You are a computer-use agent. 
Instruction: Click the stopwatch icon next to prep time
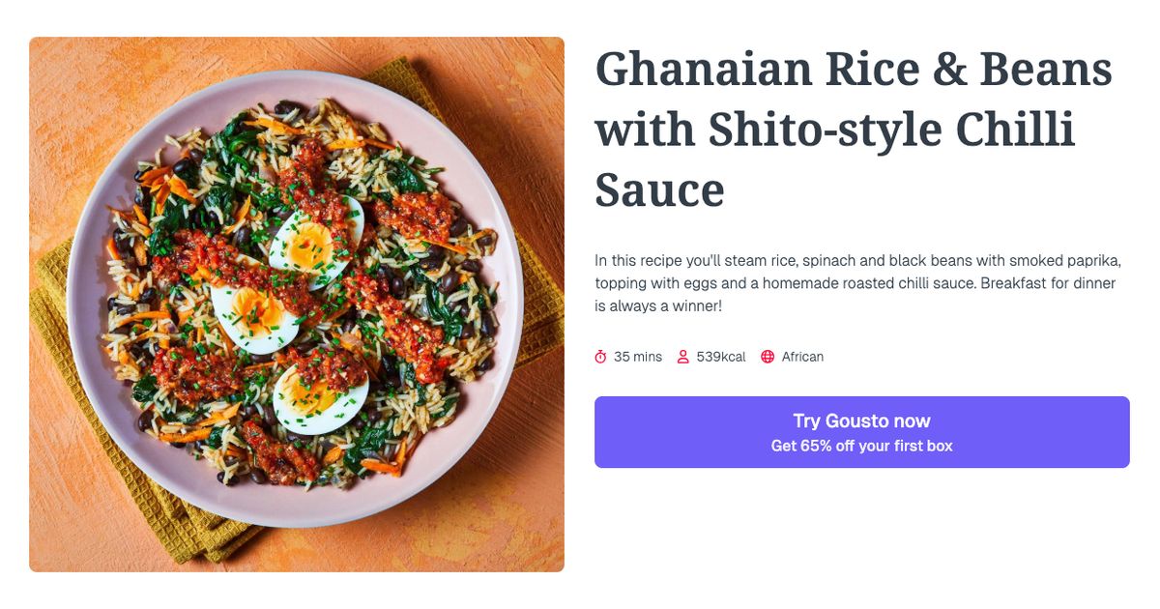(601, 356)
